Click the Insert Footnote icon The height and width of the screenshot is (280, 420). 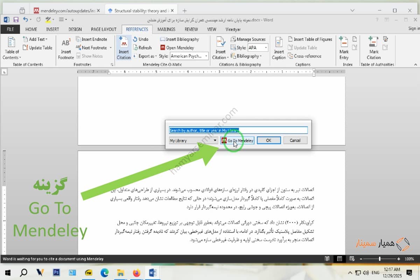click(66, 48)
